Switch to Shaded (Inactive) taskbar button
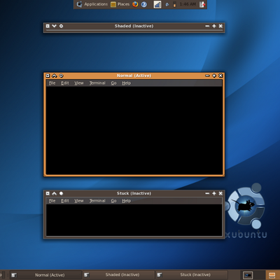This screenshot has height=280, width=280. pyautogui.click(x=118, y=275)
